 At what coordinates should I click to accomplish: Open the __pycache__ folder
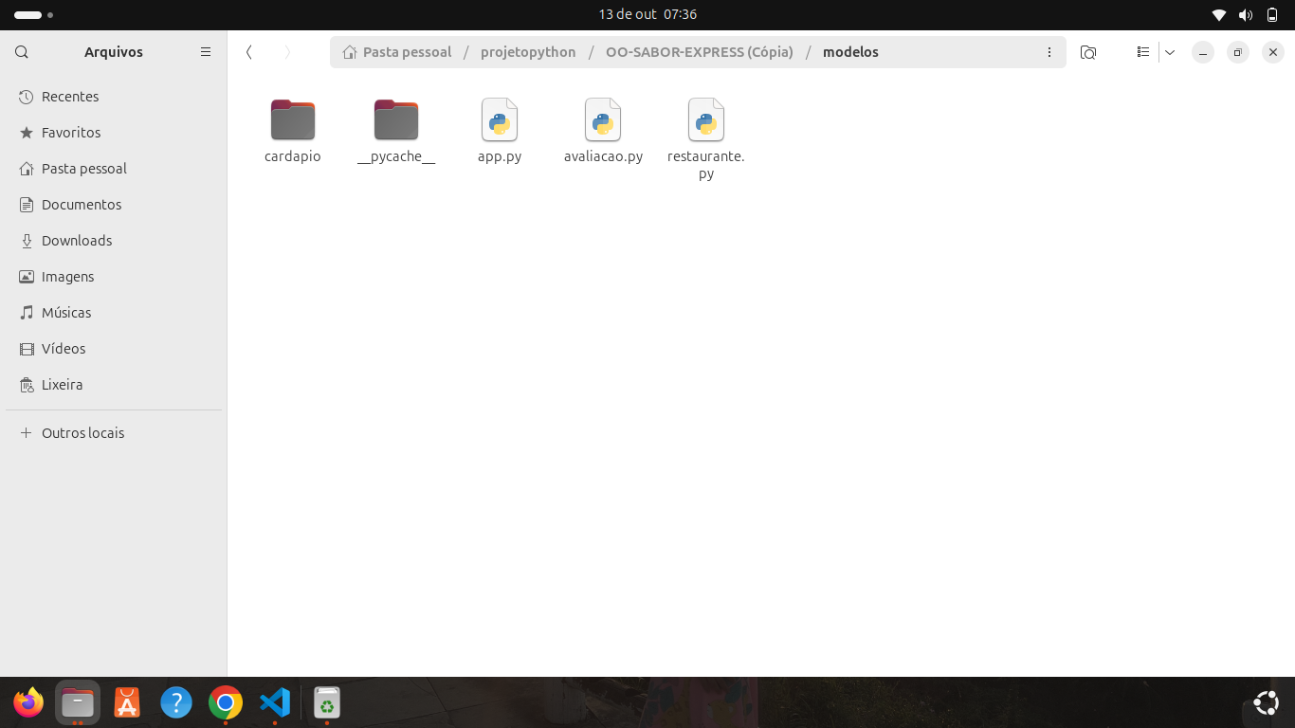[x=396, y=131]
